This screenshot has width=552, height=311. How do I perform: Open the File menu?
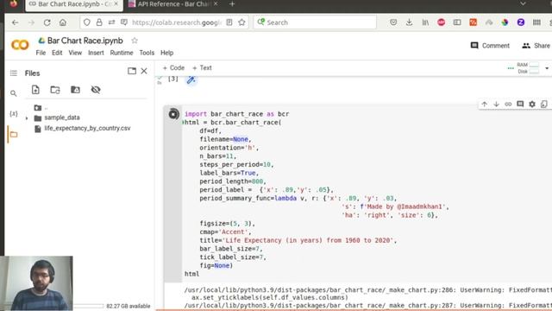coord(41,53)
